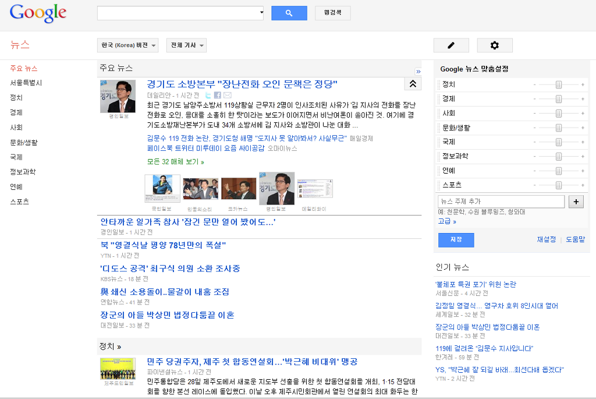The width and height of the screenshot is (596, 399).
Task: Click the 도움말 help link
Action: click(575, 239)
